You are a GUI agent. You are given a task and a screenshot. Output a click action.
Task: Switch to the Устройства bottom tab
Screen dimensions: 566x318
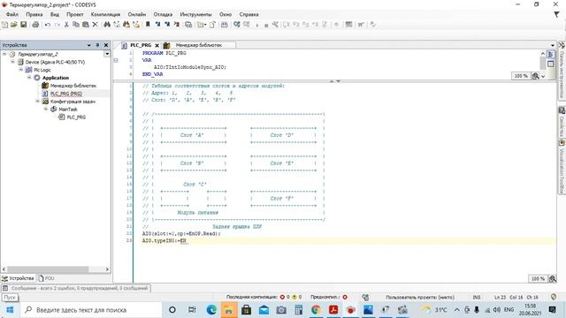pyautogui.click(x=18, y=278)
